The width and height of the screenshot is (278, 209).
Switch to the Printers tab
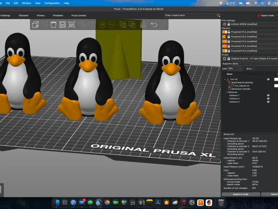click(40, 16)
